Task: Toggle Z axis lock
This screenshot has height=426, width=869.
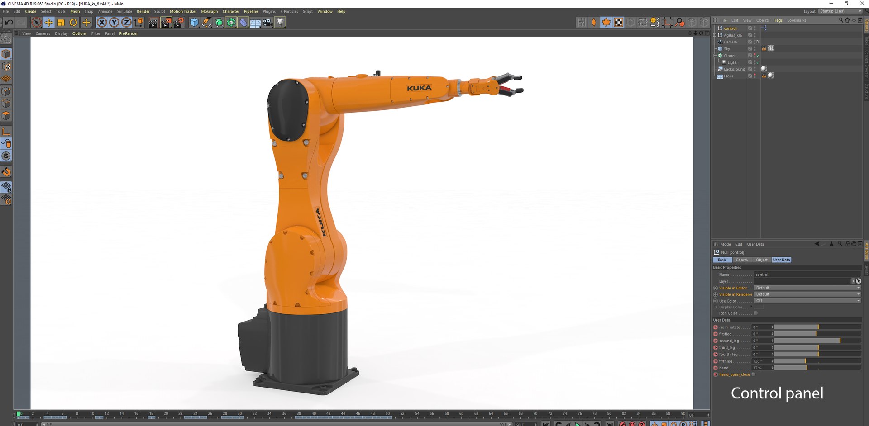Action: [126, 22]
